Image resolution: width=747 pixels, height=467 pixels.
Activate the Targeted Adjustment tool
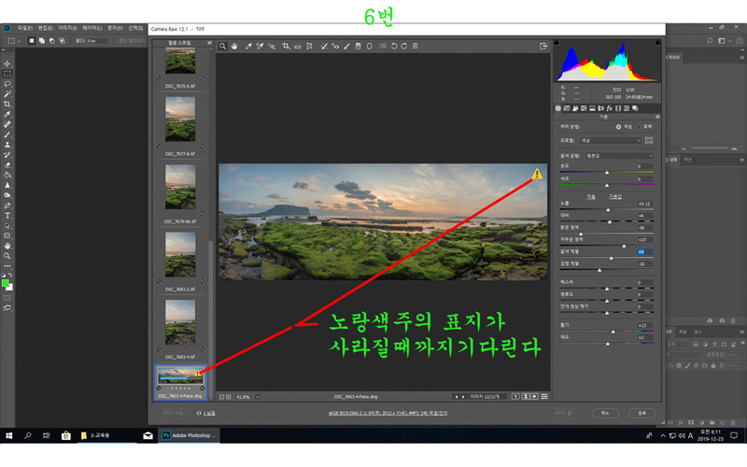click(x=272, y=46)
